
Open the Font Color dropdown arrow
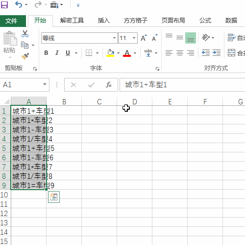tap(135, 53)
